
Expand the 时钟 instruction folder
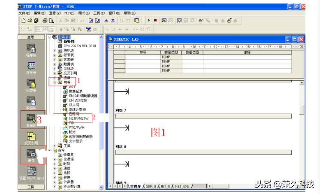coord(55,164)
